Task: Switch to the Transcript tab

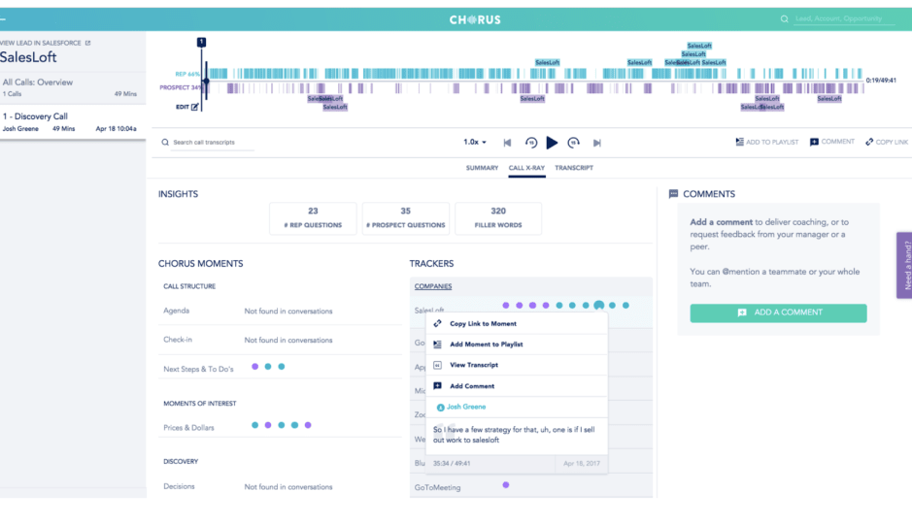Action: [574, 168]
